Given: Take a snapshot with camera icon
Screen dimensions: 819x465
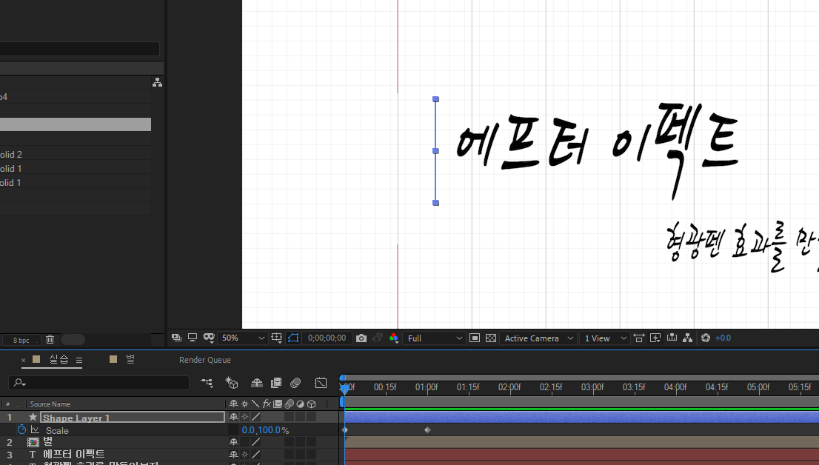Looking at the screenshot, I should coord(361,338).
